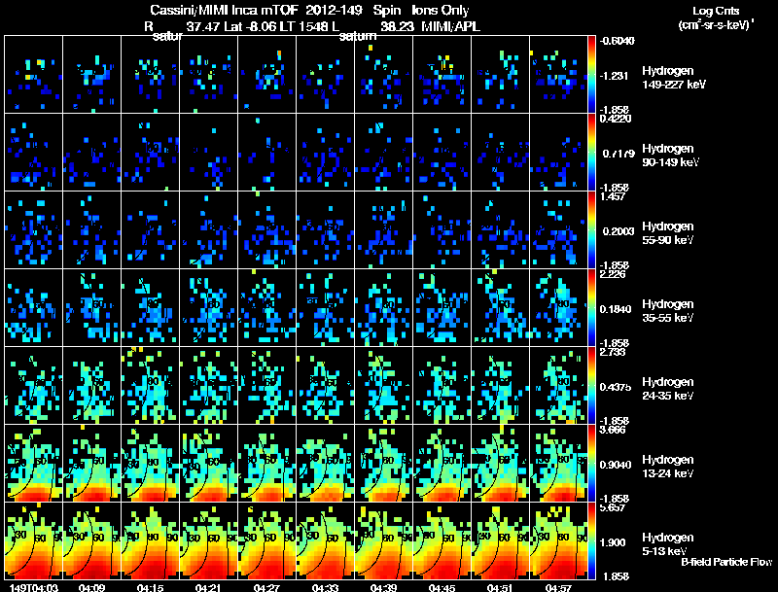Open the 55-90 keV image panel at 04:39
The image size is (778, 592).
383,230
